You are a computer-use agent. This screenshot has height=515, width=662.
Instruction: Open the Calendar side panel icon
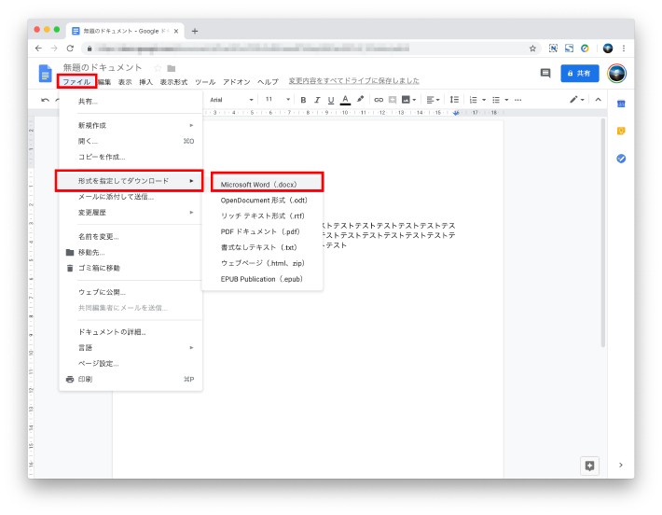pyautogui.click(x=621, y=104)
